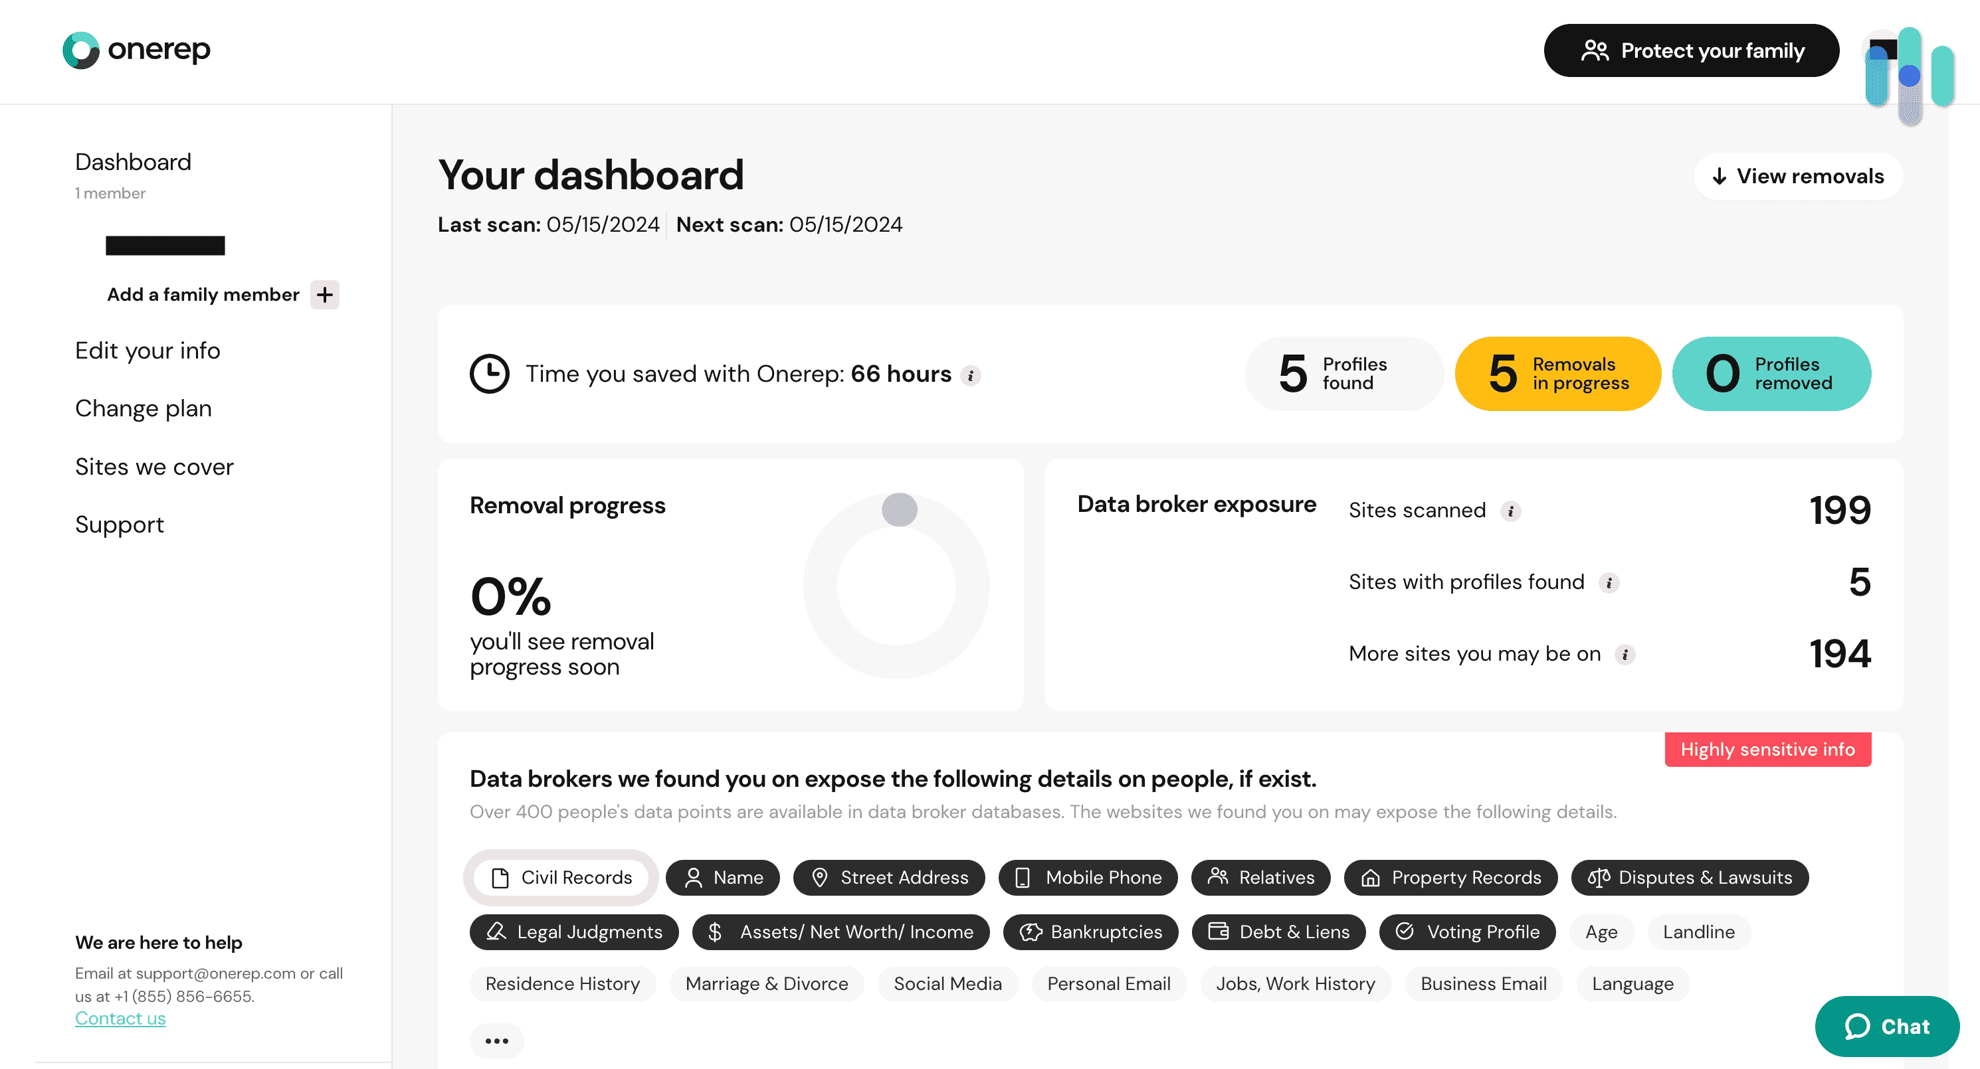Click the Mobile Phone icon tag
1980x1069 pixels.
point(1088,877)
